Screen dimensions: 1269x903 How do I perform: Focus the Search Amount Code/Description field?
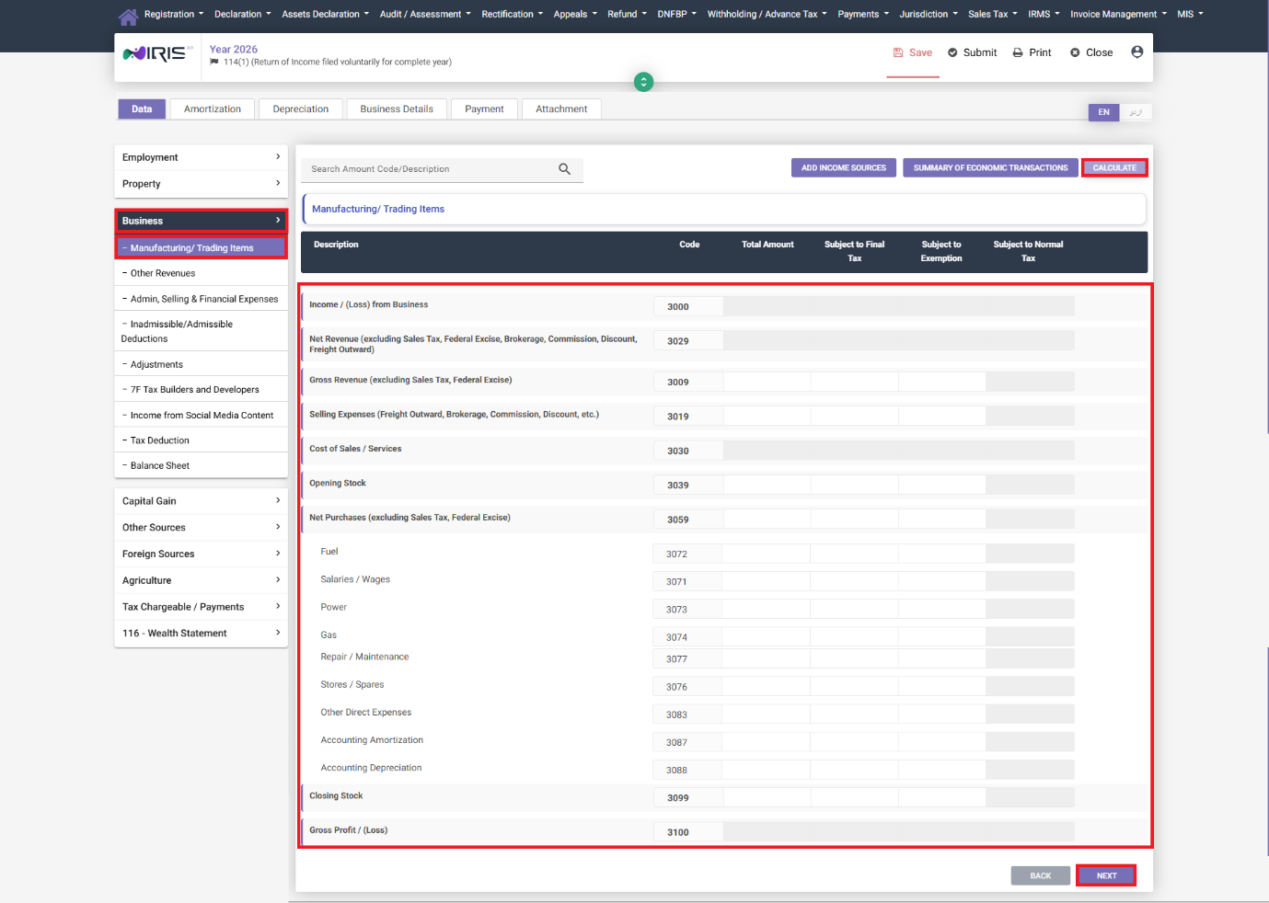(x=433, y=169)
